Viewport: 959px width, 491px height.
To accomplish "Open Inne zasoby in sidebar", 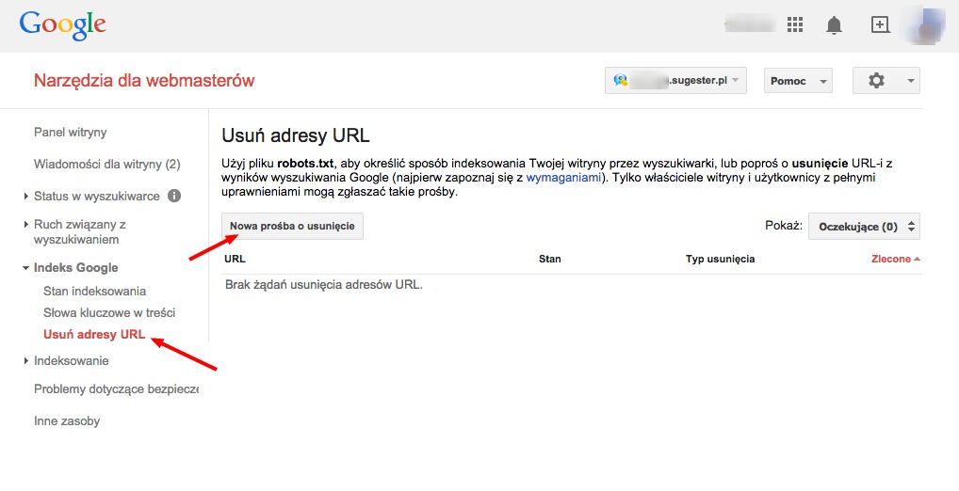I will [67, 421].
